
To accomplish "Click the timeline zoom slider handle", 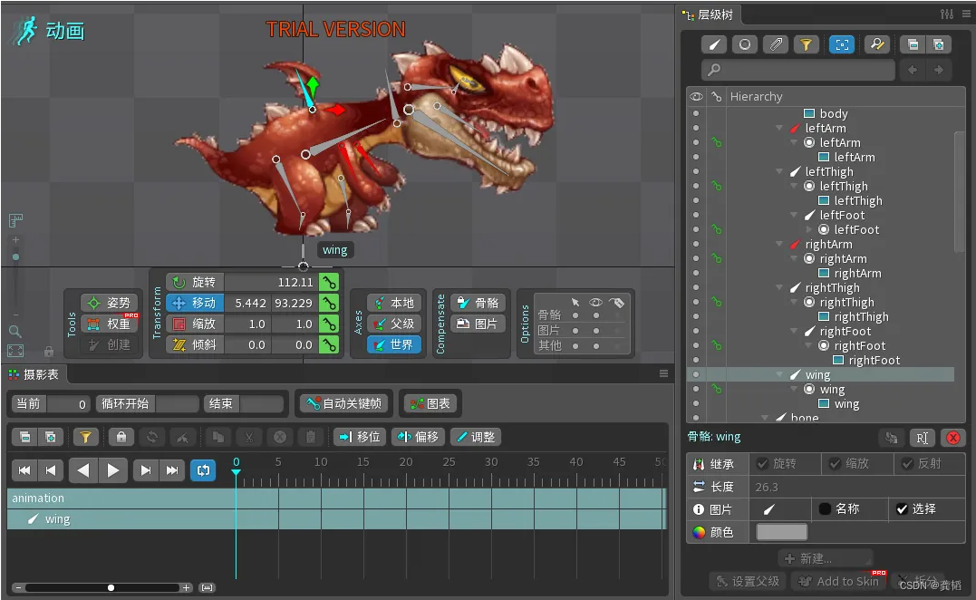I will (111, 587).
